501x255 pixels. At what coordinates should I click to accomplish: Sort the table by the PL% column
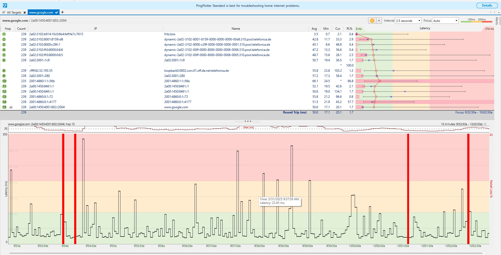tap(349, 29)
